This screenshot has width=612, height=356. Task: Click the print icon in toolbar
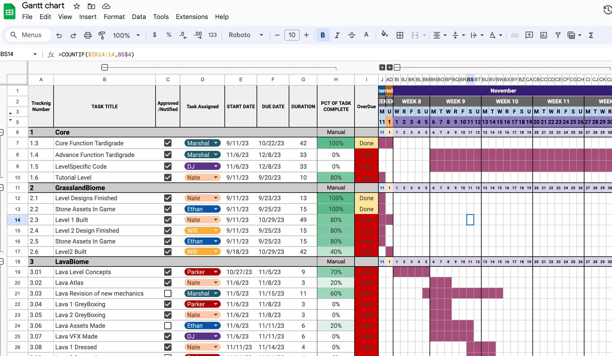(x=88, y=35)
